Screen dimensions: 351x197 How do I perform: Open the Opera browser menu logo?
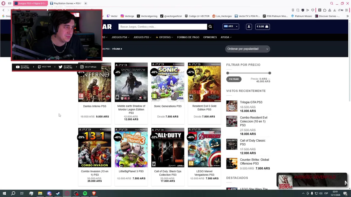point(4,3)
